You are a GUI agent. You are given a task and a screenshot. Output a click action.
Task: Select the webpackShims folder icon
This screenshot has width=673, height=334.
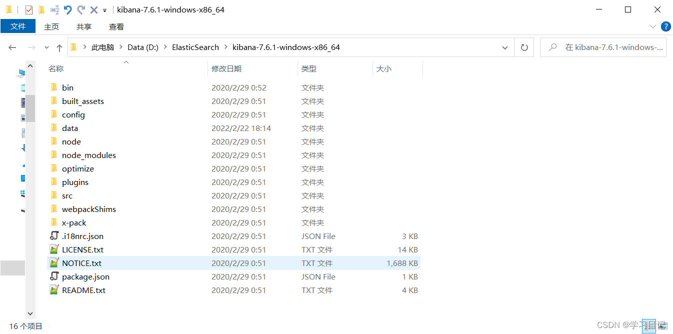tap(54, 209)
